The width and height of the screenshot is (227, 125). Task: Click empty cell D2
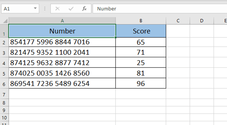(202, 42)
